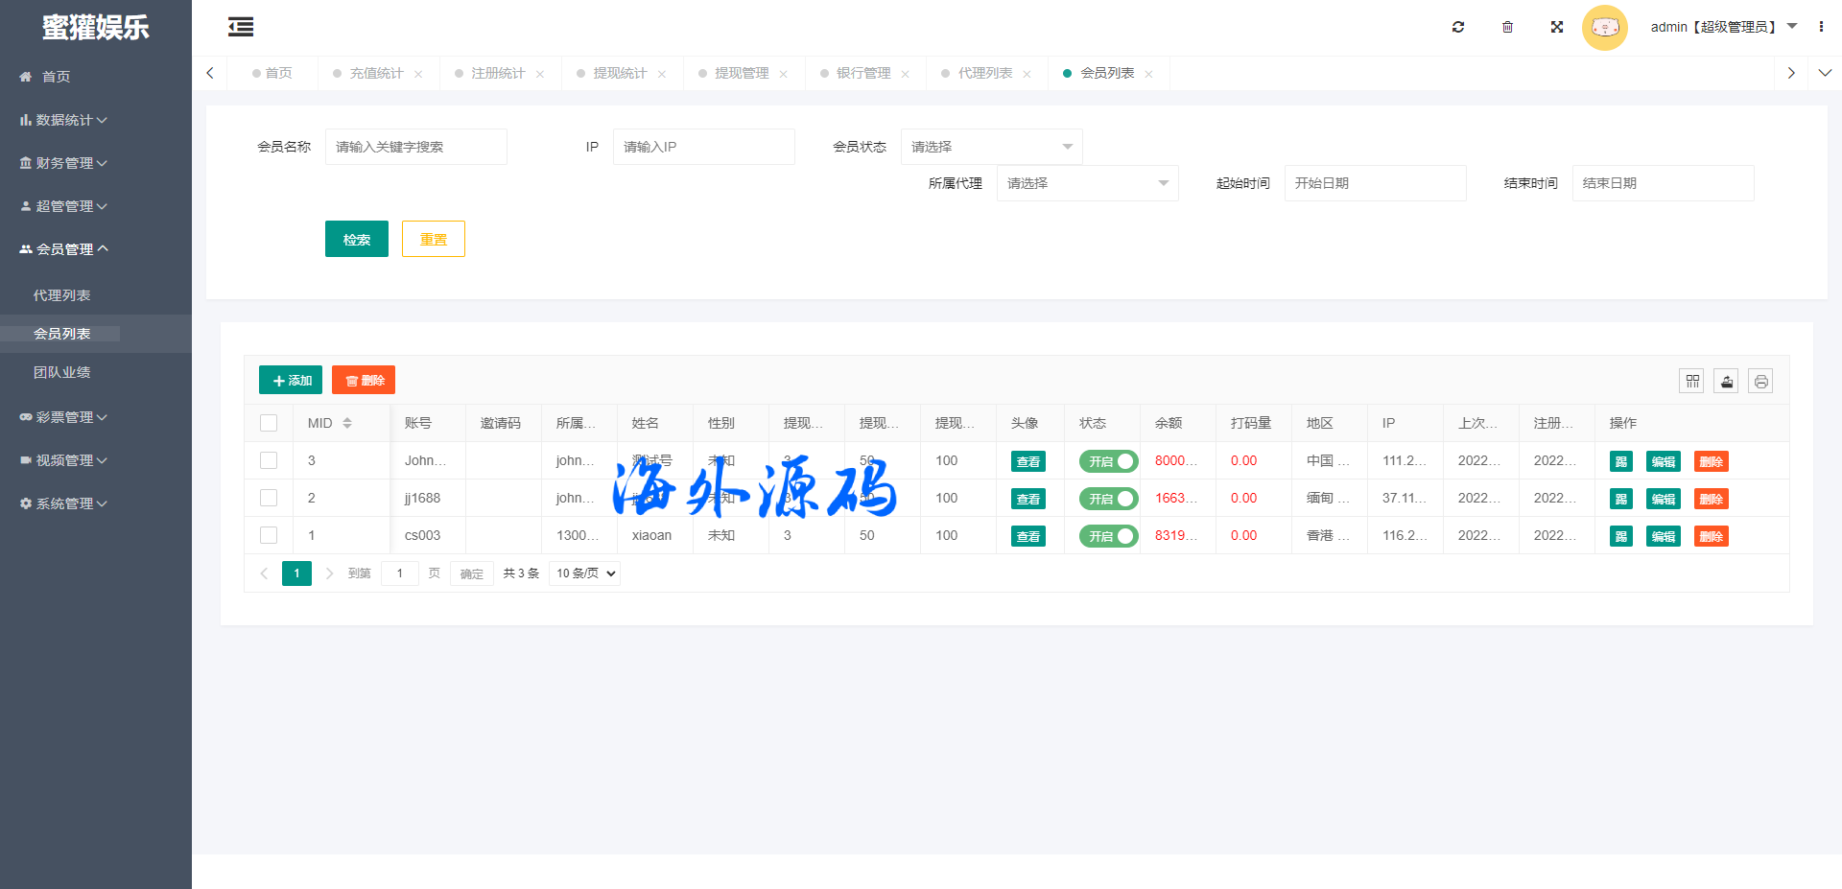Open 团队业绩 in the sidebar
1842x889 pixels.
(61, 372)
